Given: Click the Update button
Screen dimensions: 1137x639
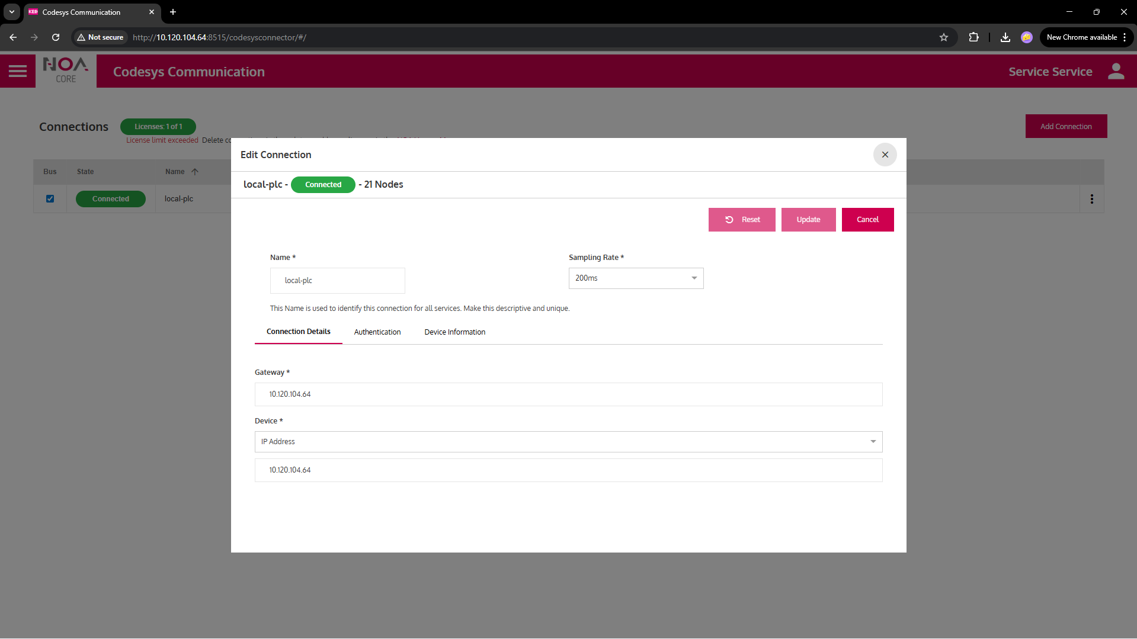Looking at the screenshot, I should pos(808,220).
